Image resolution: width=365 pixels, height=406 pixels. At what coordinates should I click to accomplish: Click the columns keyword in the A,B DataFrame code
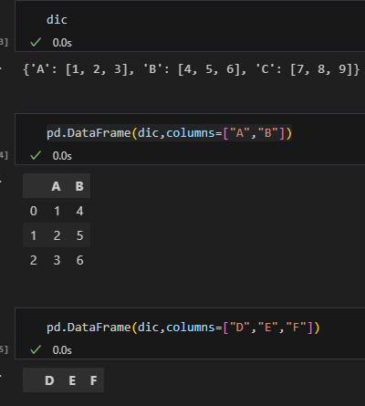[x=191, y=133]
